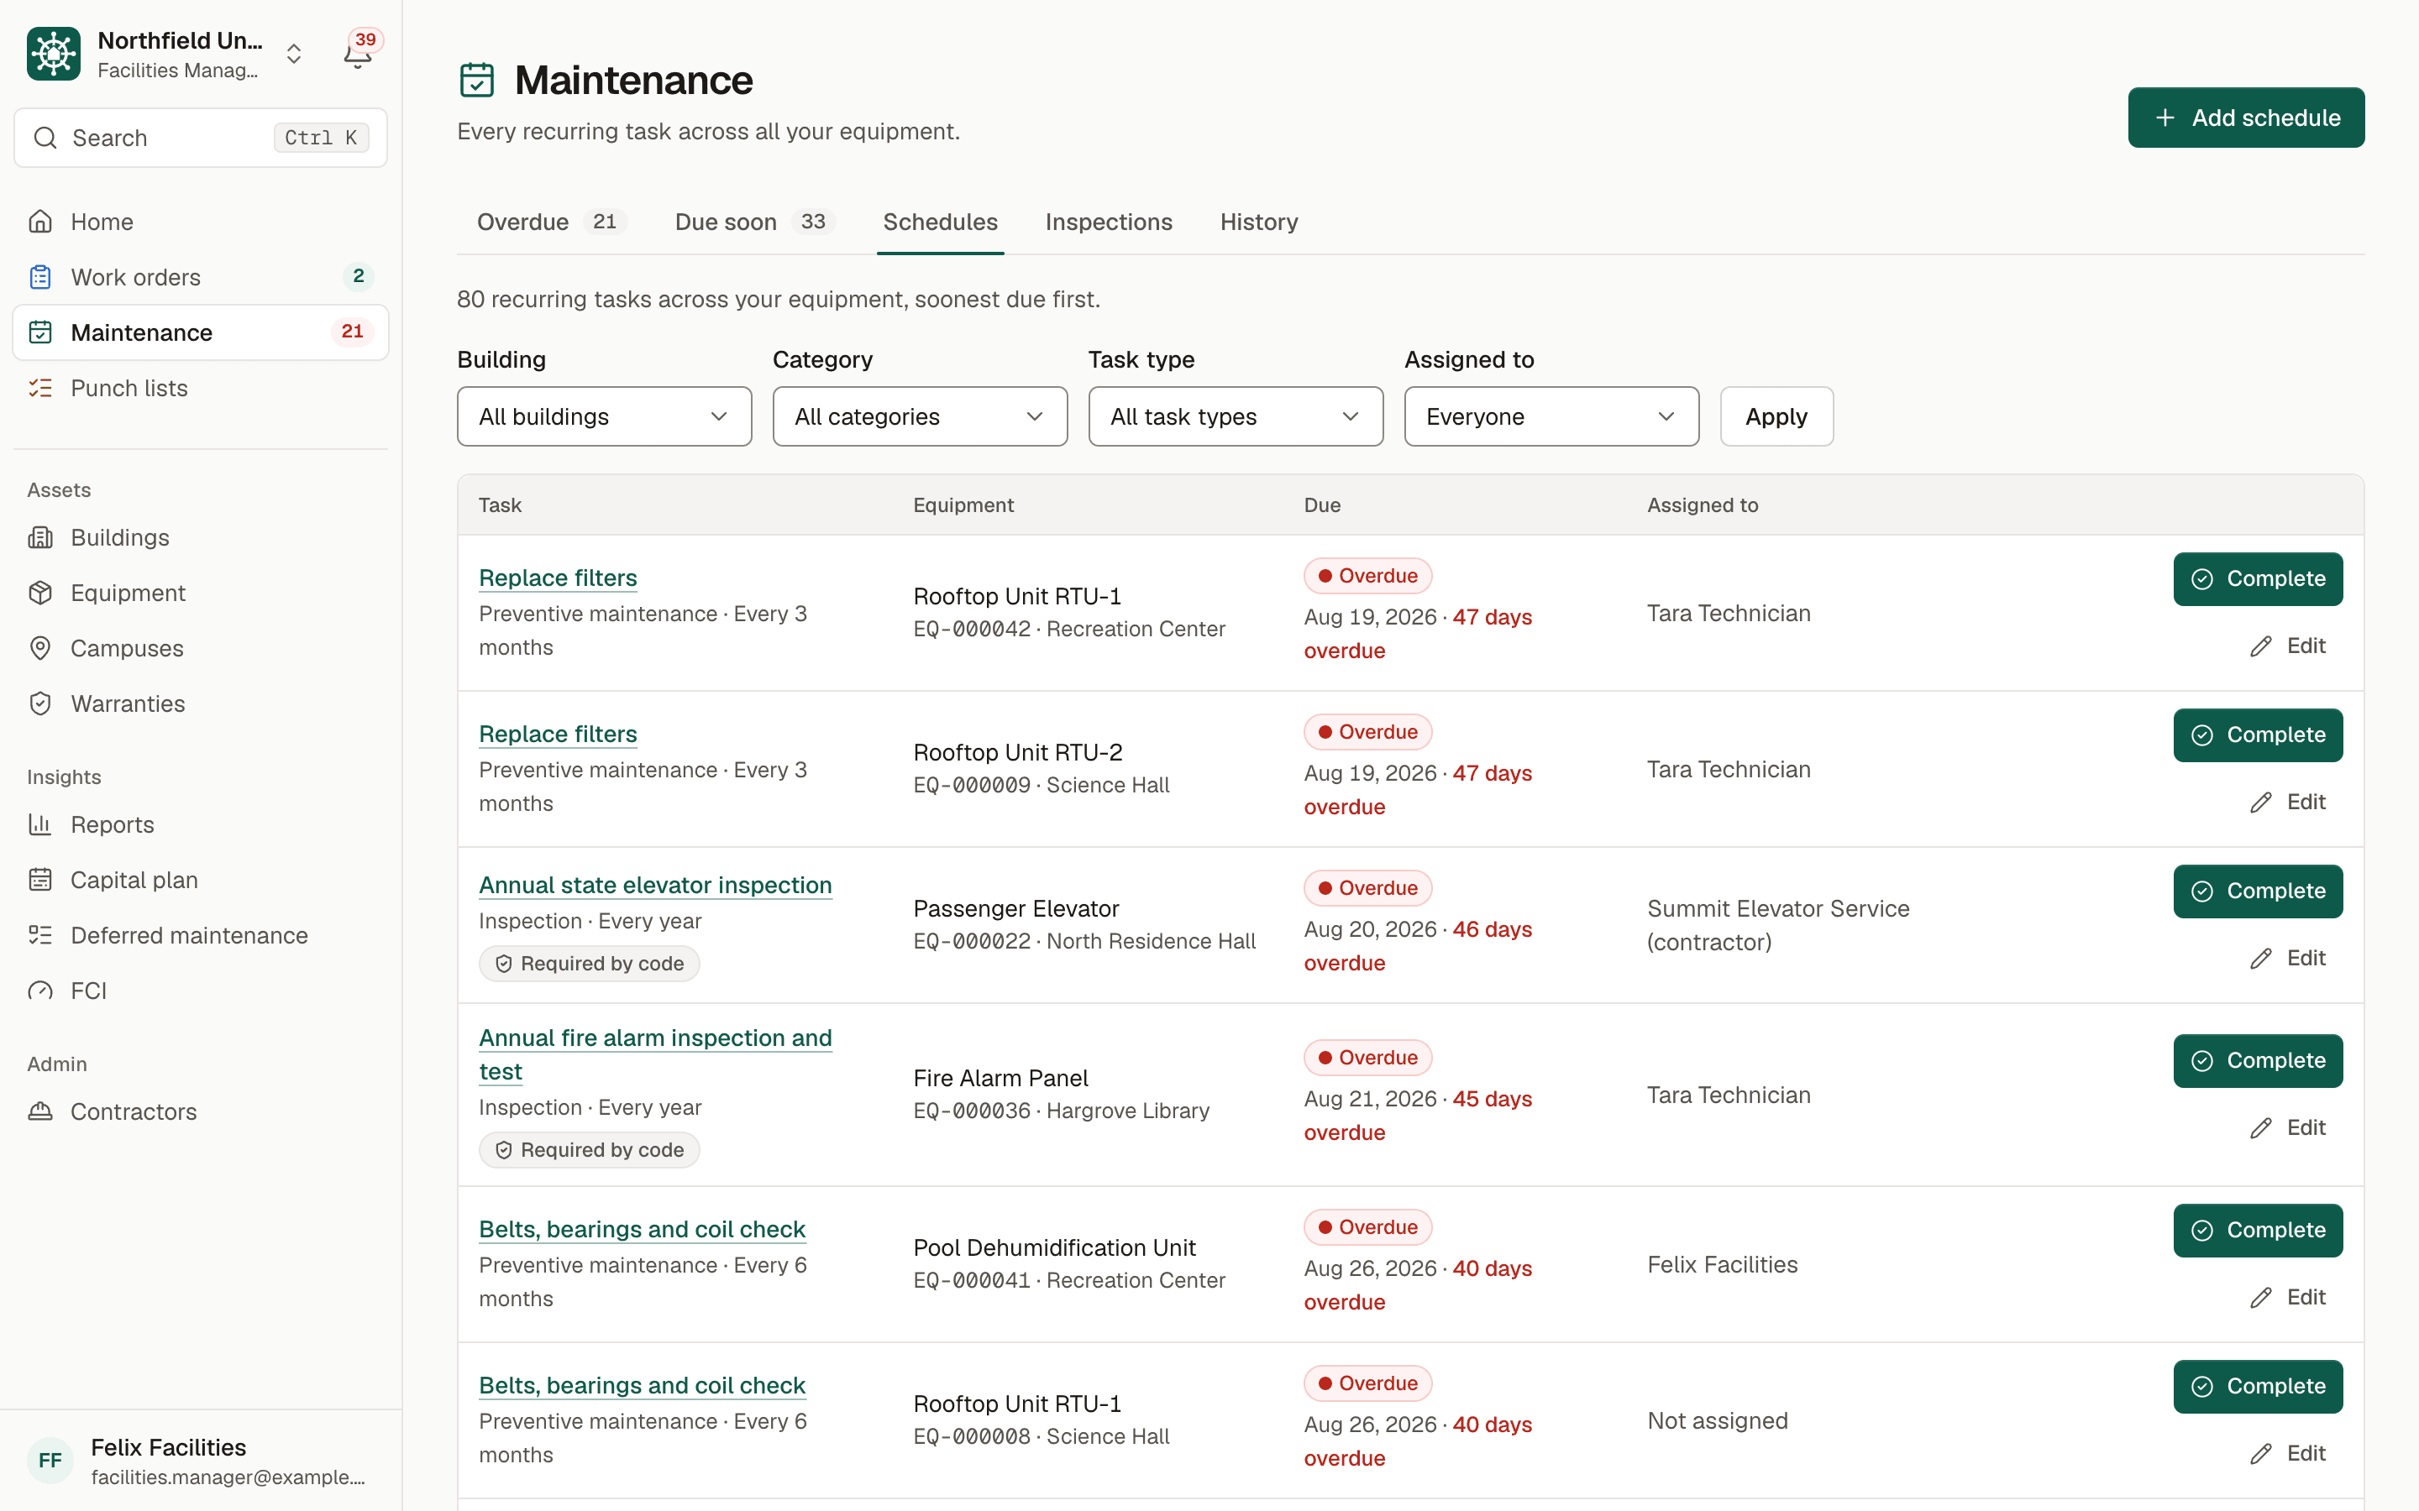Select Maintenance sidebar item
Screen dimensions: 2419x1511
[200, 332]
